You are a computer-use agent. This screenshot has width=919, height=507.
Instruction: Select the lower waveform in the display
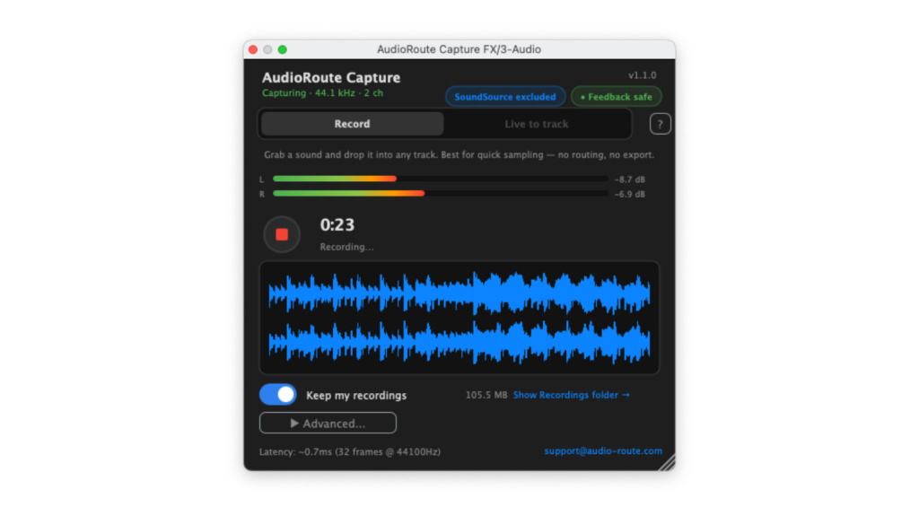point(459,342)
